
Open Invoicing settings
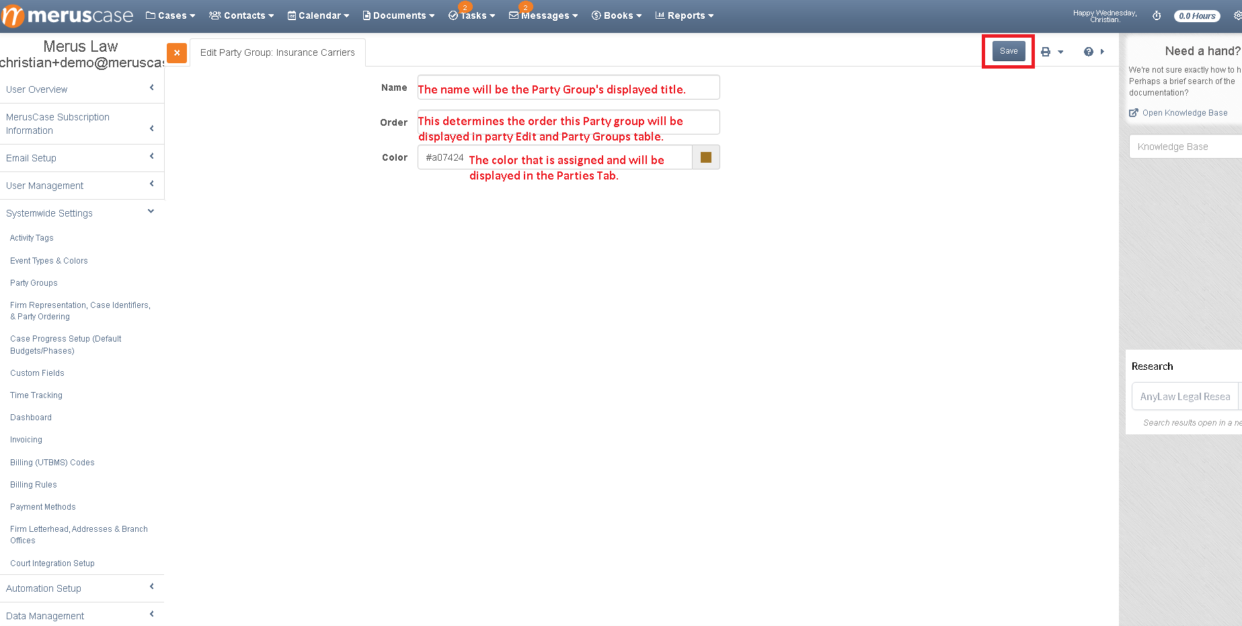26,440
